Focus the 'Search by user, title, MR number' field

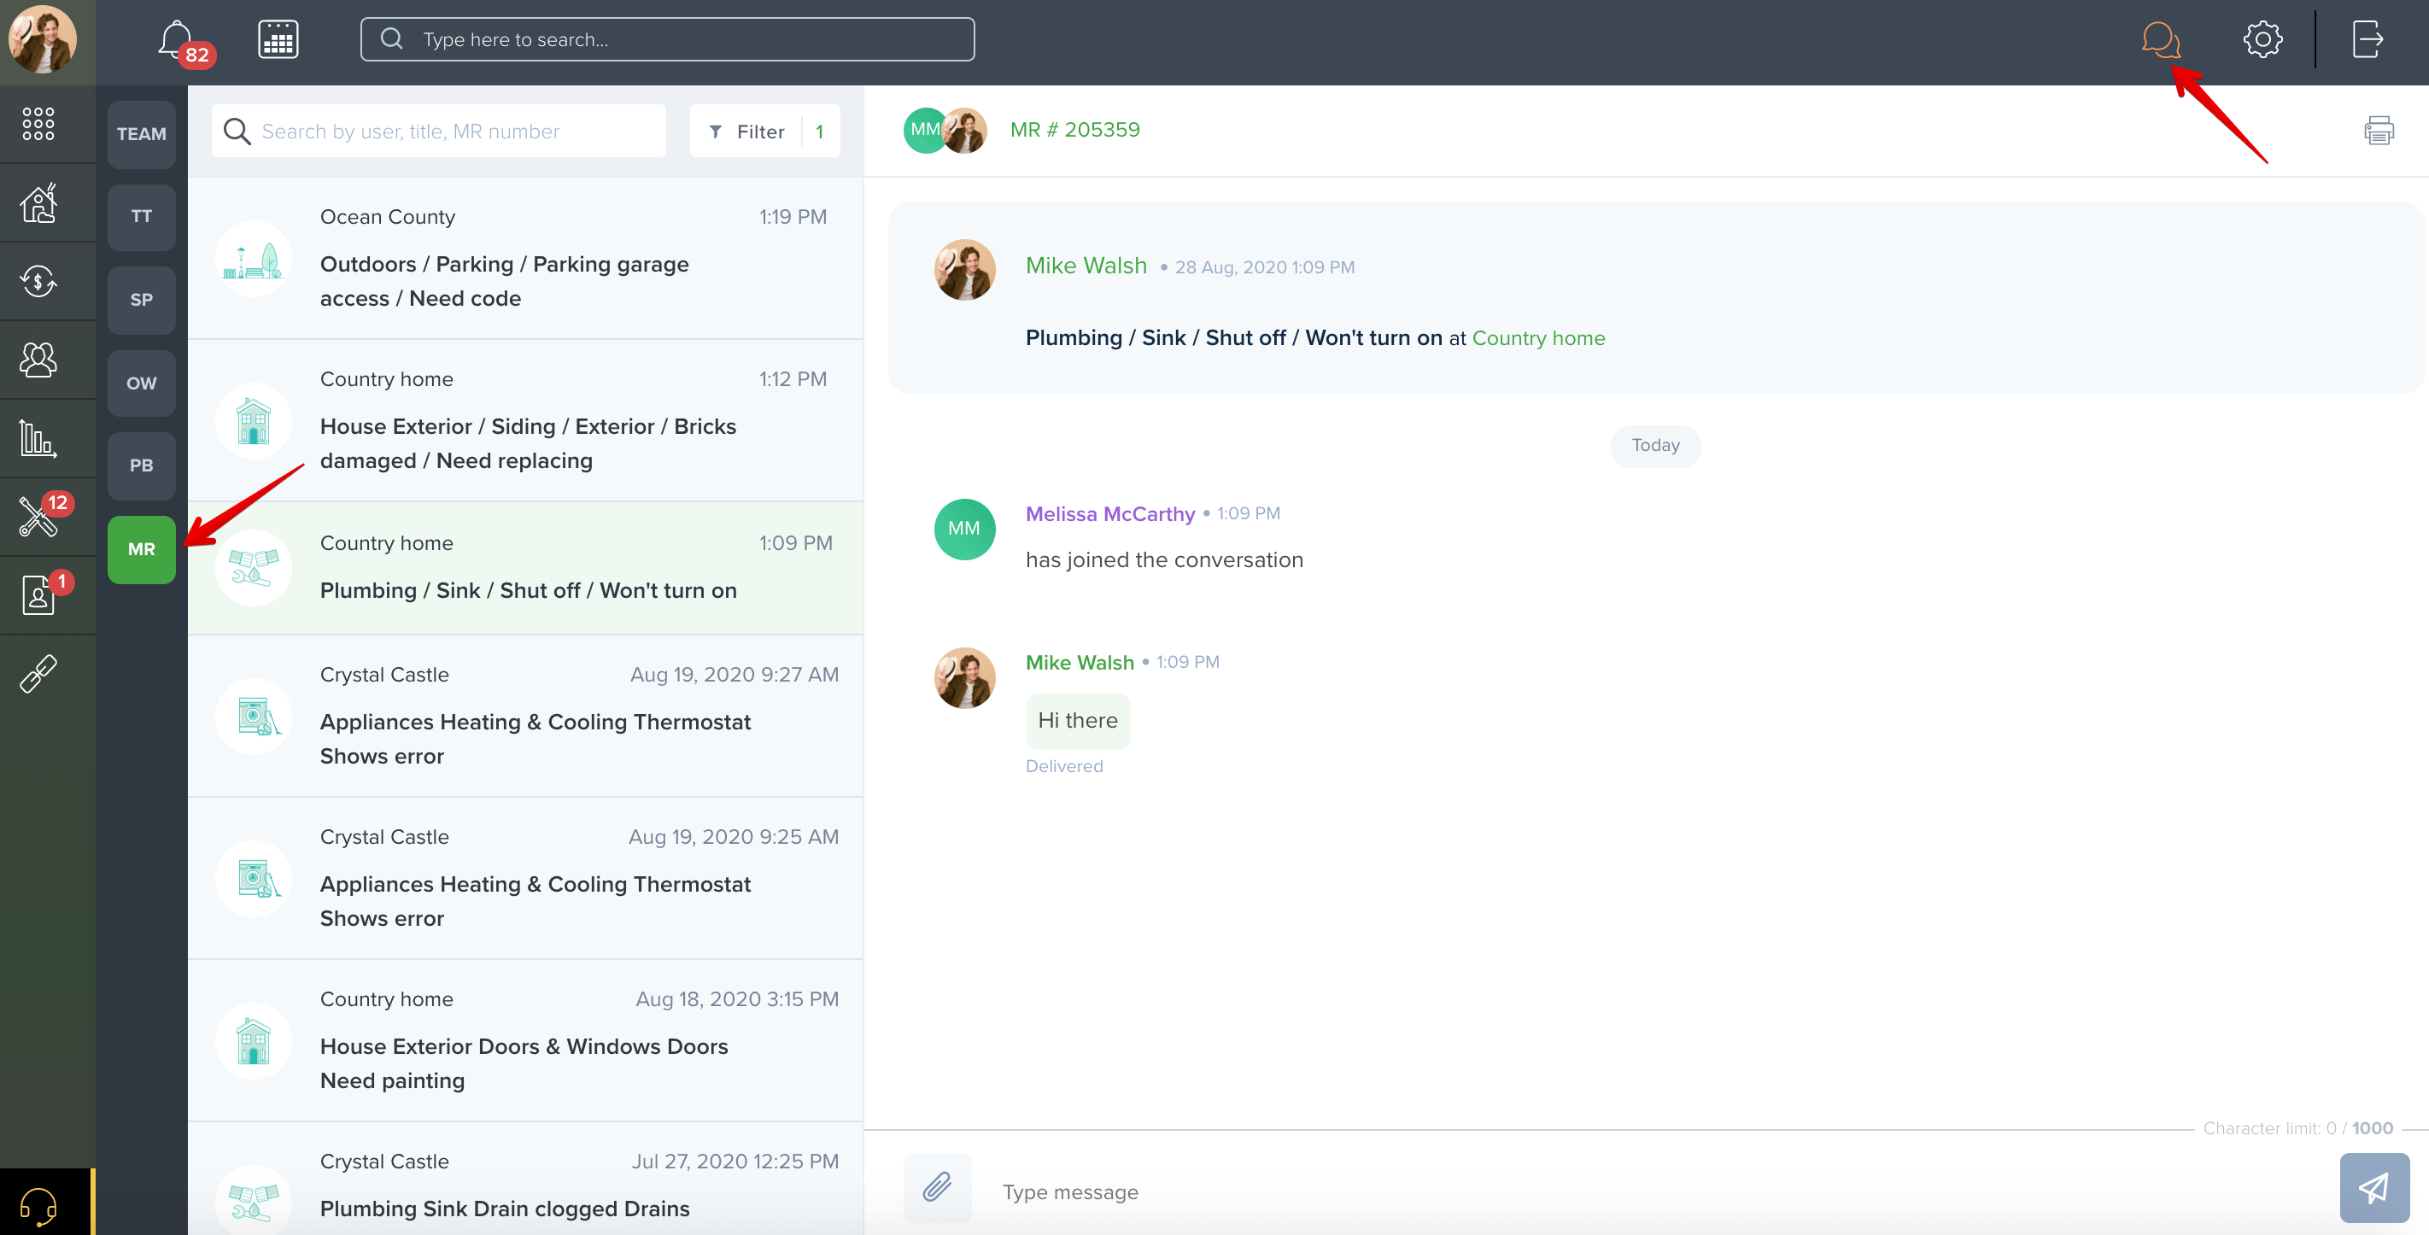tap(439, 131)
